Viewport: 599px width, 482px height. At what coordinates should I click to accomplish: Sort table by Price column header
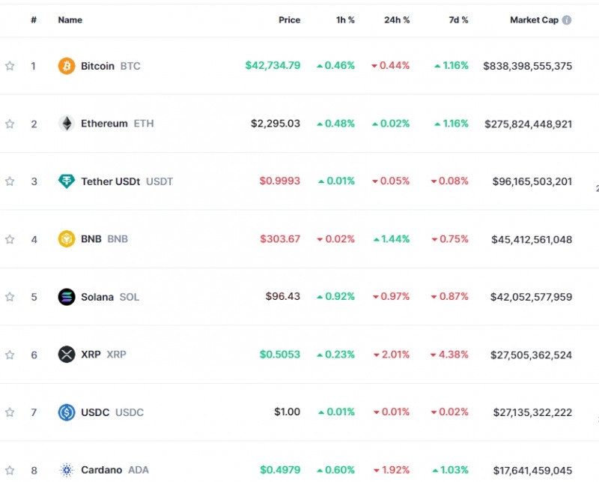(289, 20)
